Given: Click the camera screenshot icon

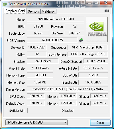Looking at the screenshot, I should tap(107, 11).
